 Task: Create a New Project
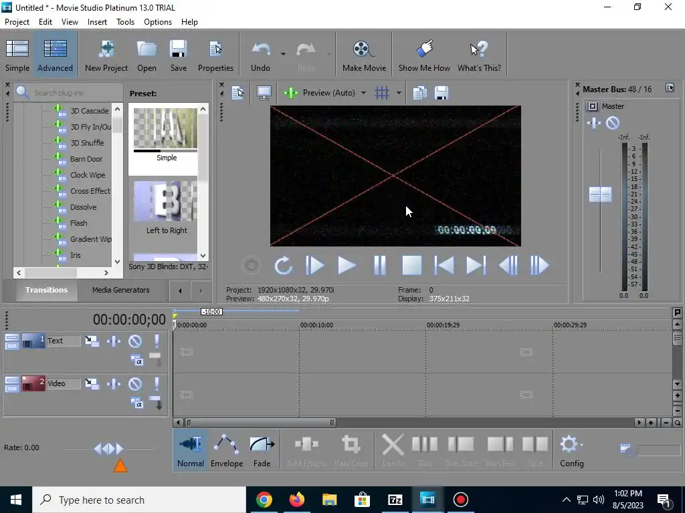[x=106, y=55]
